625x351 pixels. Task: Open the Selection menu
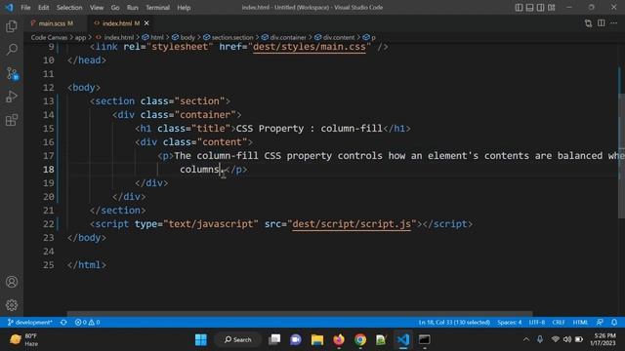click(69, 8)
